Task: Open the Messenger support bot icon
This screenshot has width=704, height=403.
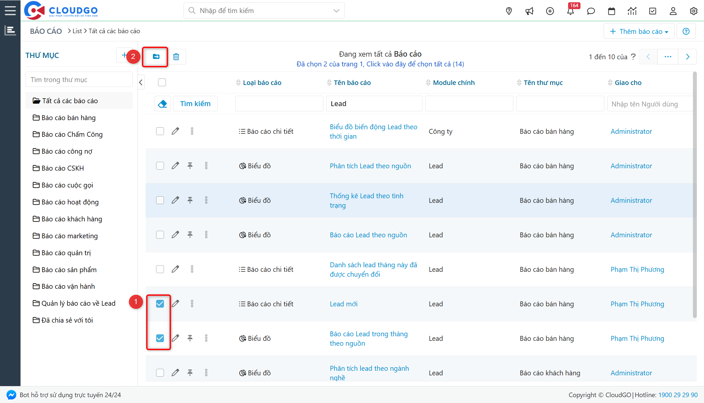Action: click(x=11, y=395)
